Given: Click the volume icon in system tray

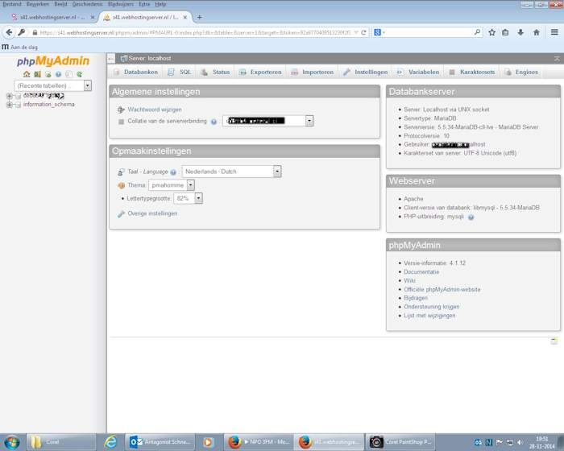Looking at the screenshot, I should click(x=520, y=442).
